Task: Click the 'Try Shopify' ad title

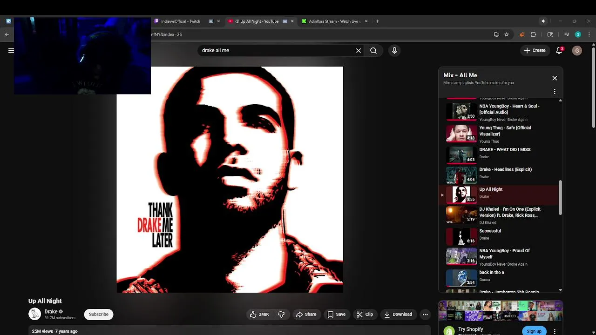Action: (x=471, y=329)
